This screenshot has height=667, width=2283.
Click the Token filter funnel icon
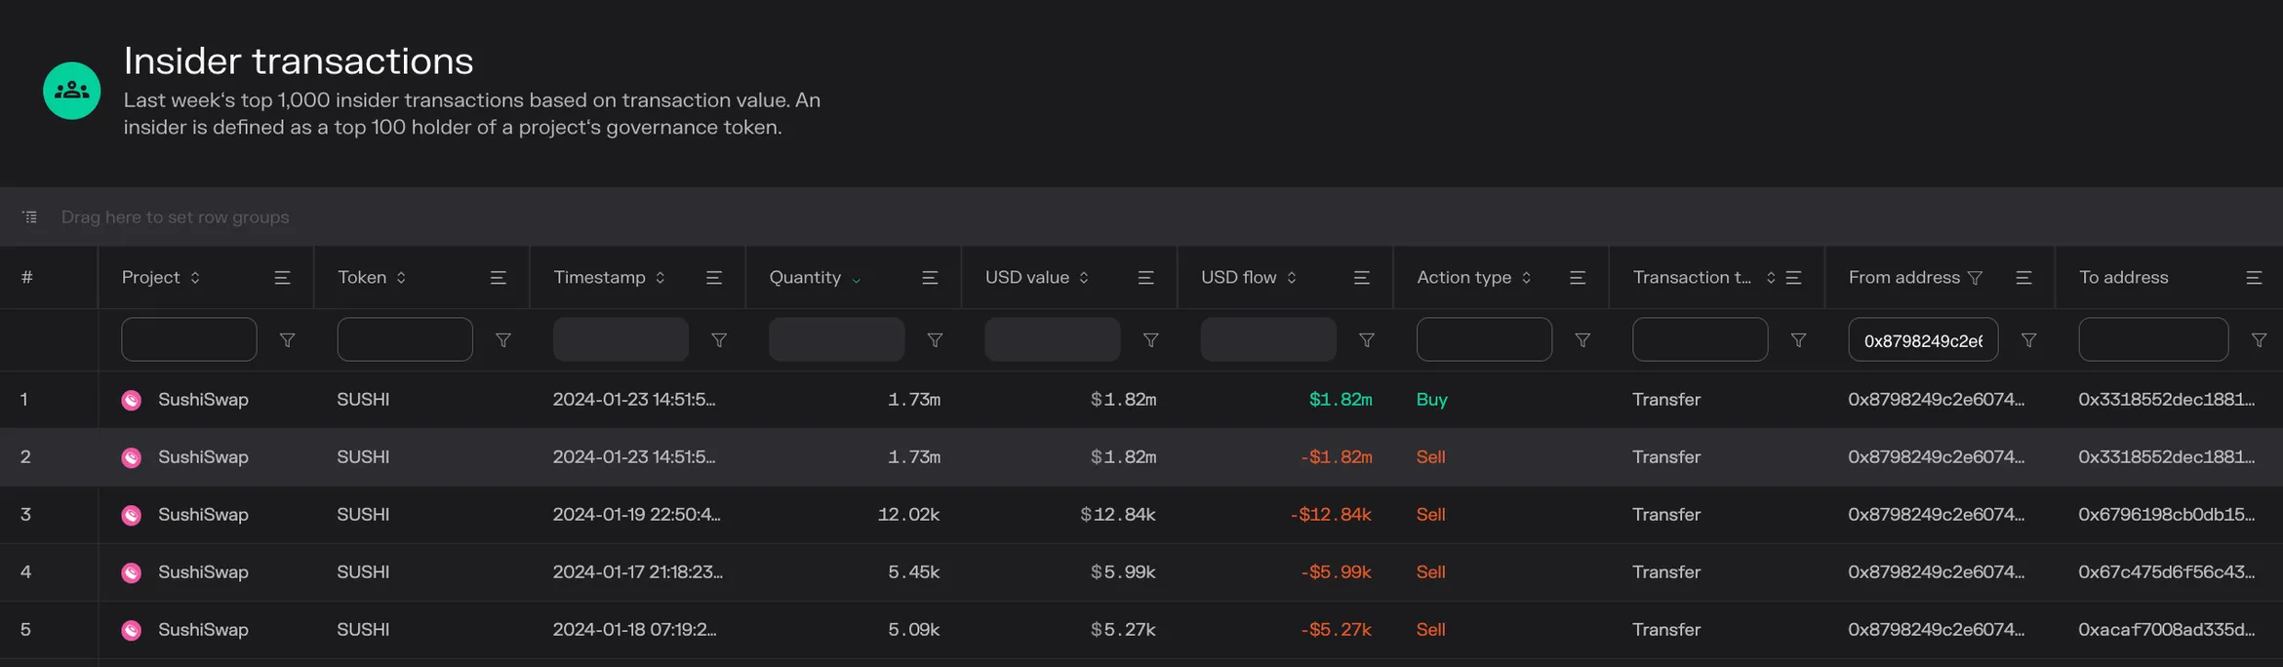click(x=503, y=340)
